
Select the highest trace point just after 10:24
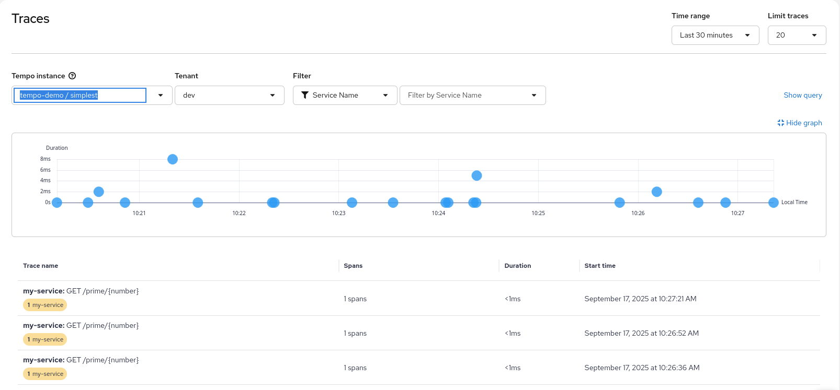click(x=476, y=175)
